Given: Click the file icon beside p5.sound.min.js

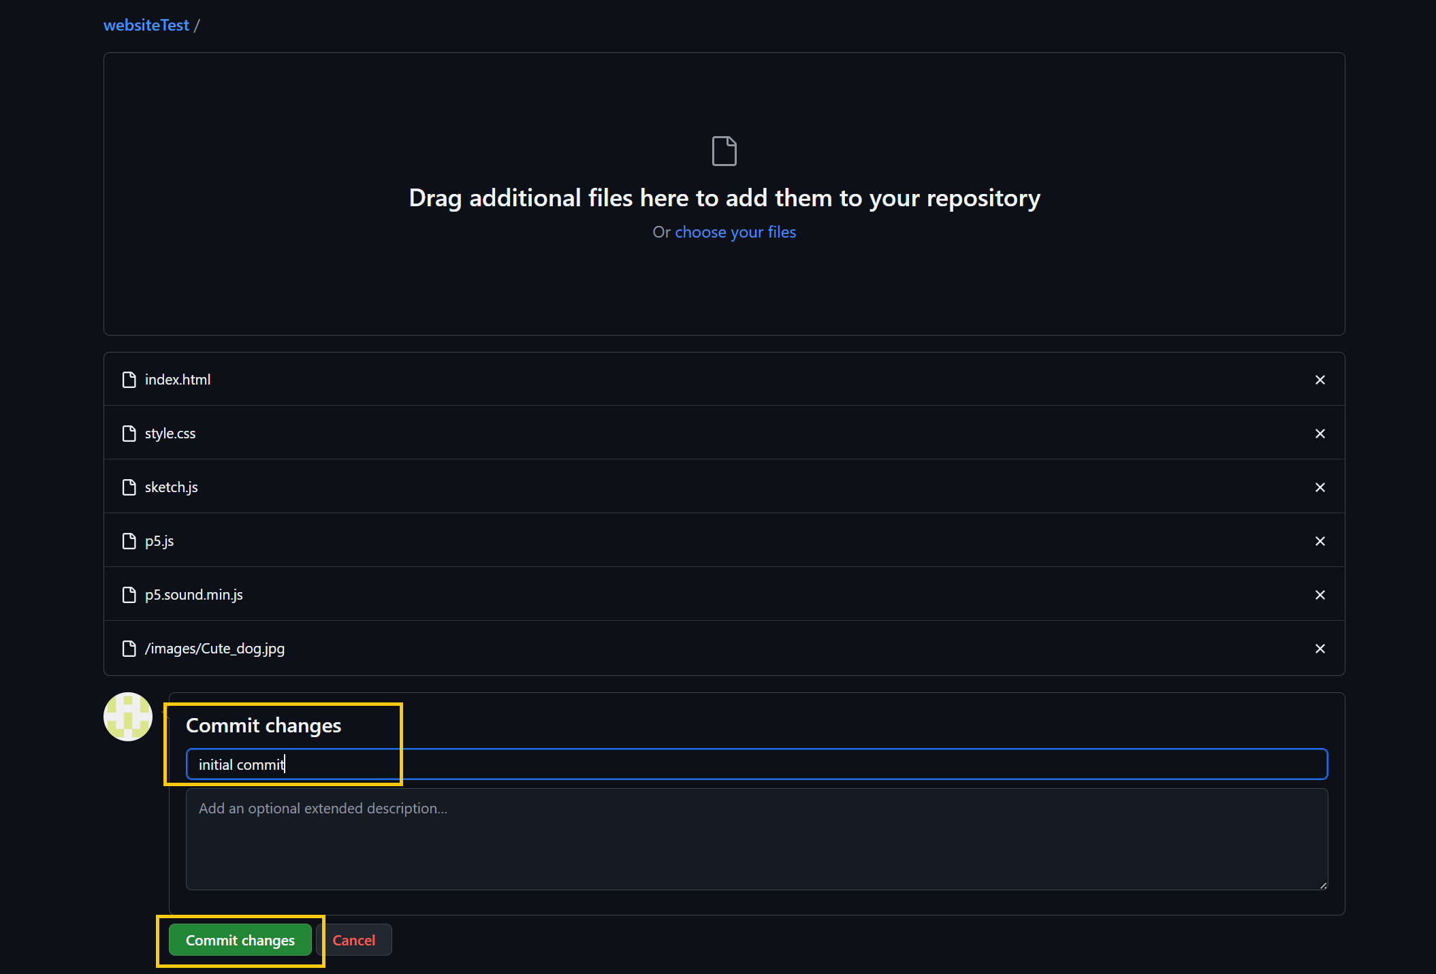Looking at the screenshot, I should 129,594.
